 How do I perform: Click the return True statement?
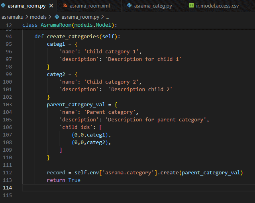(x=64, y=180)
